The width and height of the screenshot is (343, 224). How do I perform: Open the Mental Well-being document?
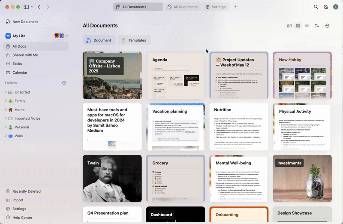pos(239,179)
